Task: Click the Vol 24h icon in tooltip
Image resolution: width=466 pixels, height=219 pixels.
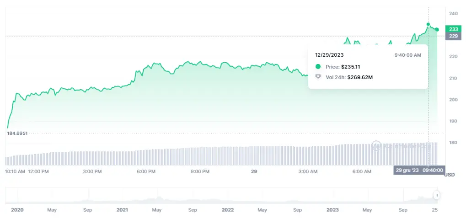Action: (x=318, y=77)
